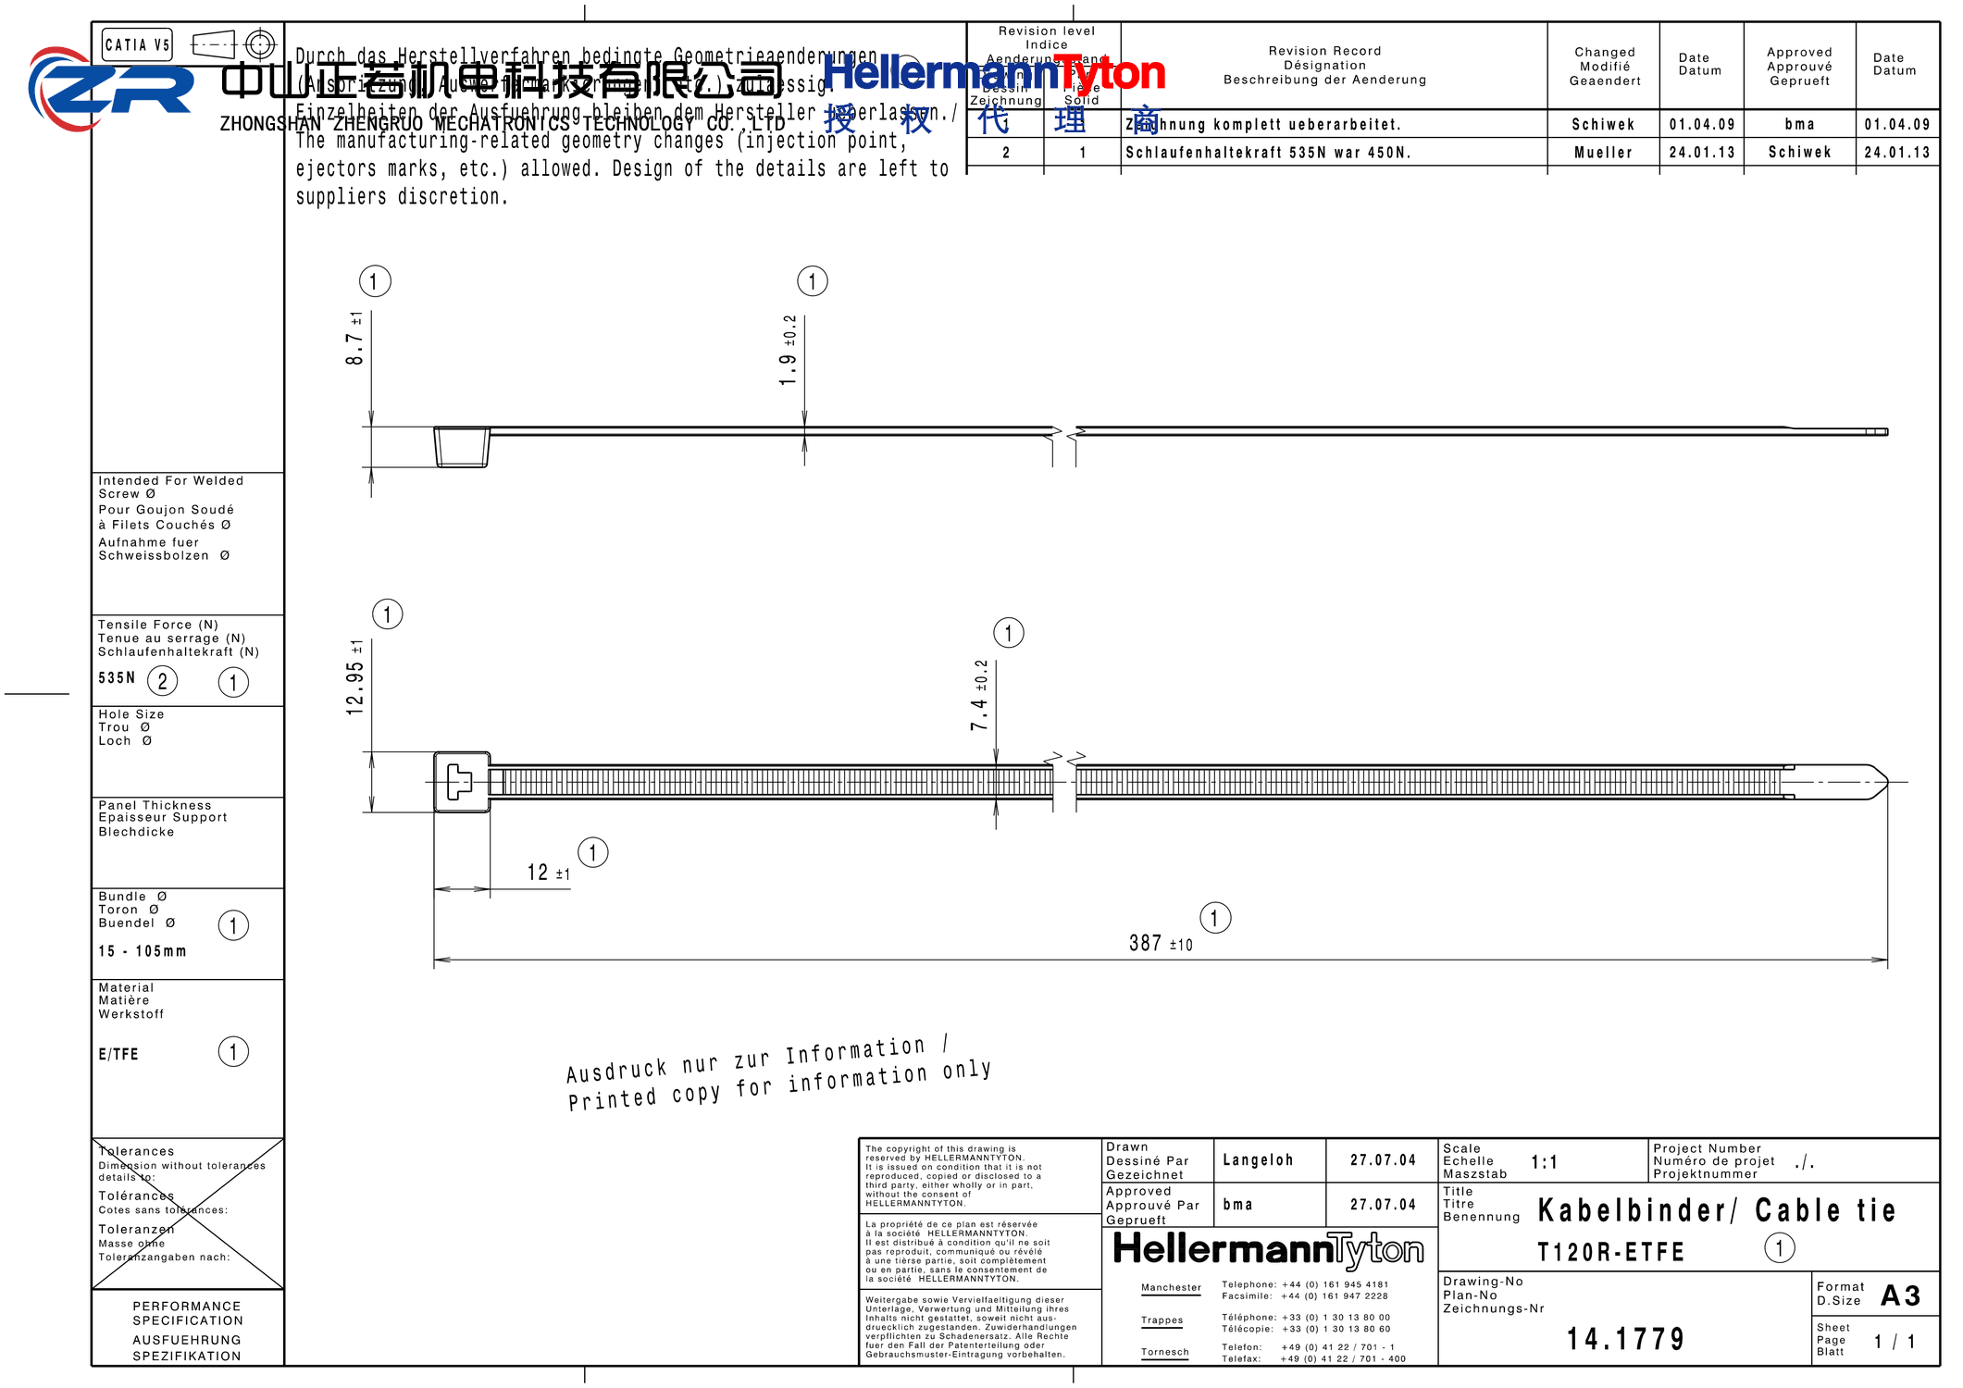Click ZHONGSHAN ZHENGRUO MECHATRONICS TECHNOLOGY CO., LTD text

(x=503, y=124)
